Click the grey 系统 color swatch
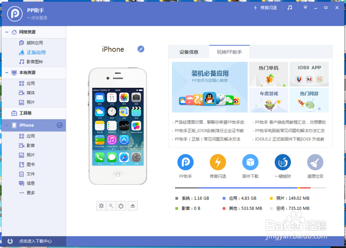The height and width of the screenshot is (248, 346). (176, 198)
